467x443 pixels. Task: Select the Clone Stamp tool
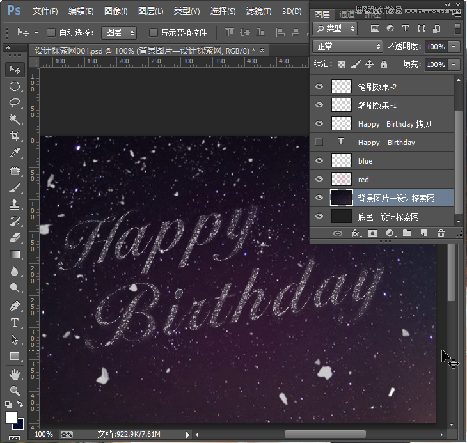(14, 205)
